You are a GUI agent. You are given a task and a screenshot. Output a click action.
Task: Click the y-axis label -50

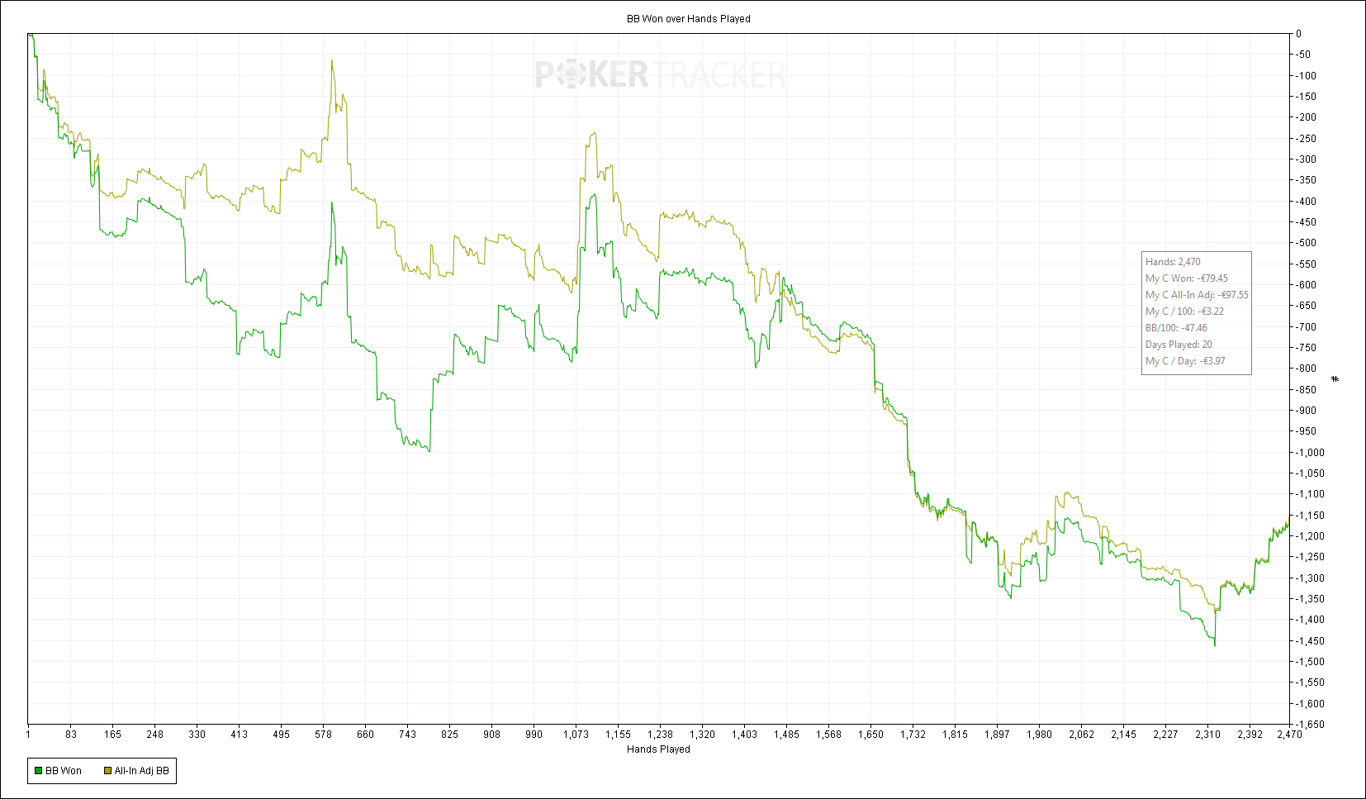click(1303, 55)
